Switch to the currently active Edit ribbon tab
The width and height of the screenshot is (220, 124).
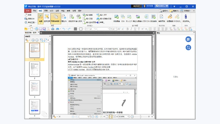pyautogui.click(x=40, y=11)
